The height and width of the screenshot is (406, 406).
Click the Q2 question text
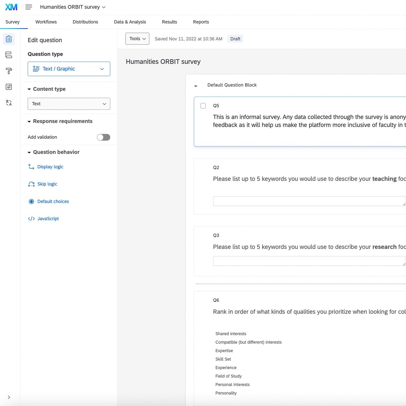pyautogui.click(x=310, y=179)
